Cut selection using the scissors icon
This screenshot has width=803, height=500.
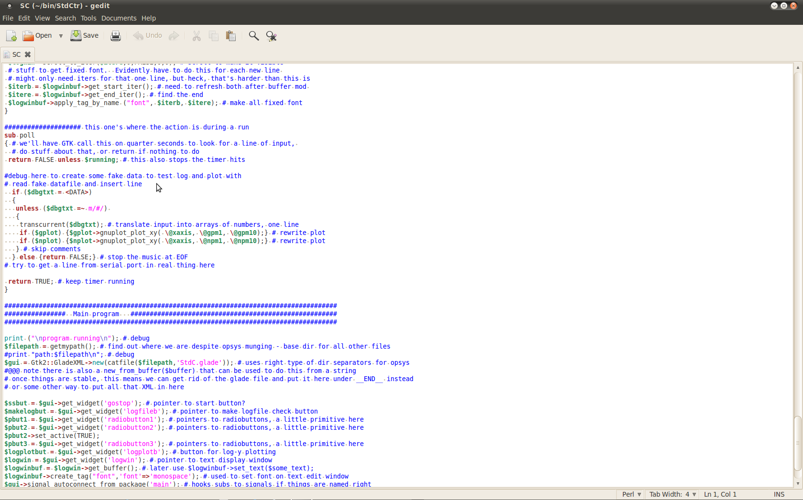pos(196,36)
